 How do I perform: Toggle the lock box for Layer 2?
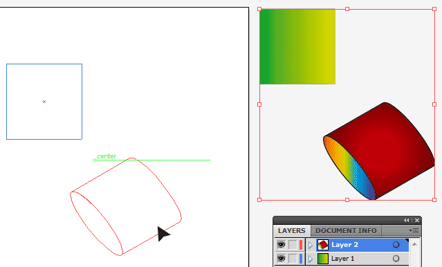click(293, 245)
